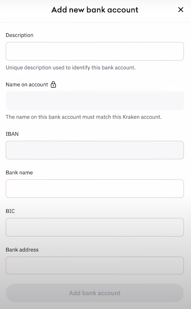Click the Name on account label text
This screenshot has height=309, width=191.
coord(27,85)
